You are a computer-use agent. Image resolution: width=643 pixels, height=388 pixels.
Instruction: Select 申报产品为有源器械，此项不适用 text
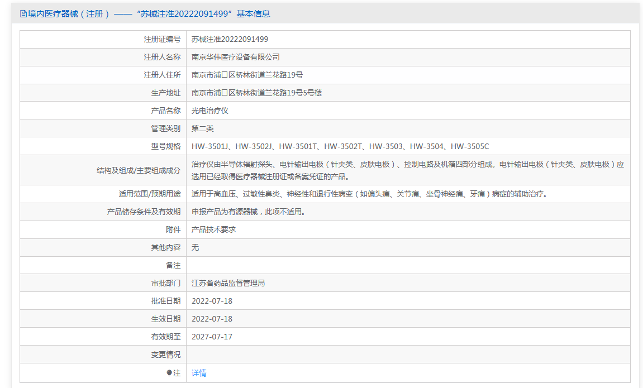tap(249, 212)
